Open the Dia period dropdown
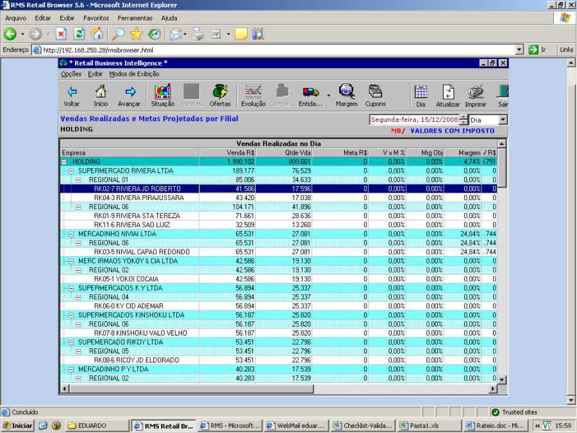Viewport: 577px width, 433px height. click(502, 120)
